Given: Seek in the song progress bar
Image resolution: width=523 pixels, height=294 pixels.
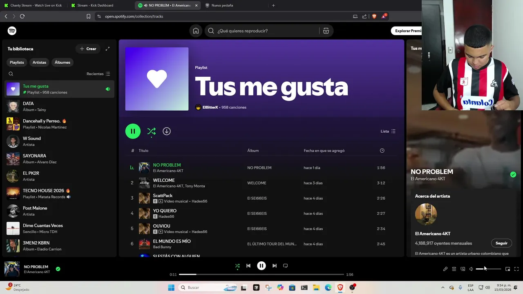Looking at the screenshot, I should [x=261, y=274].
